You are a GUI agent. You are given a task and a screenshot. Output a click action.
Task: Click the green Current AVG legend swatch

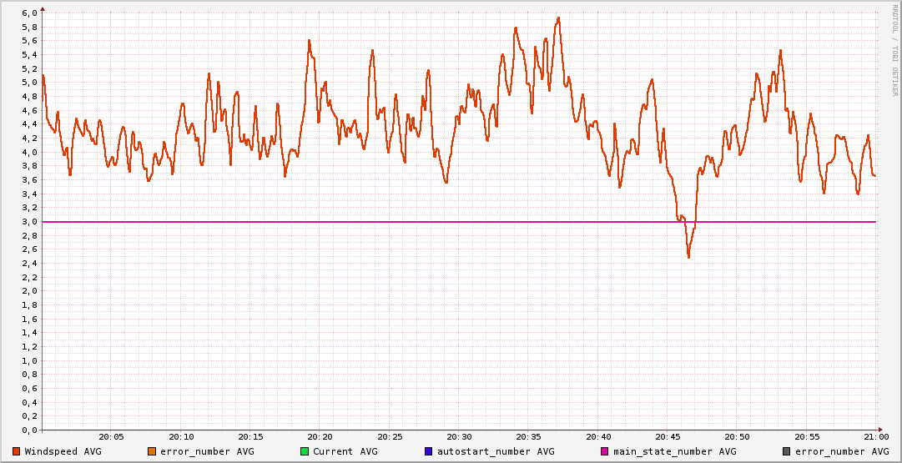[305, 451]
